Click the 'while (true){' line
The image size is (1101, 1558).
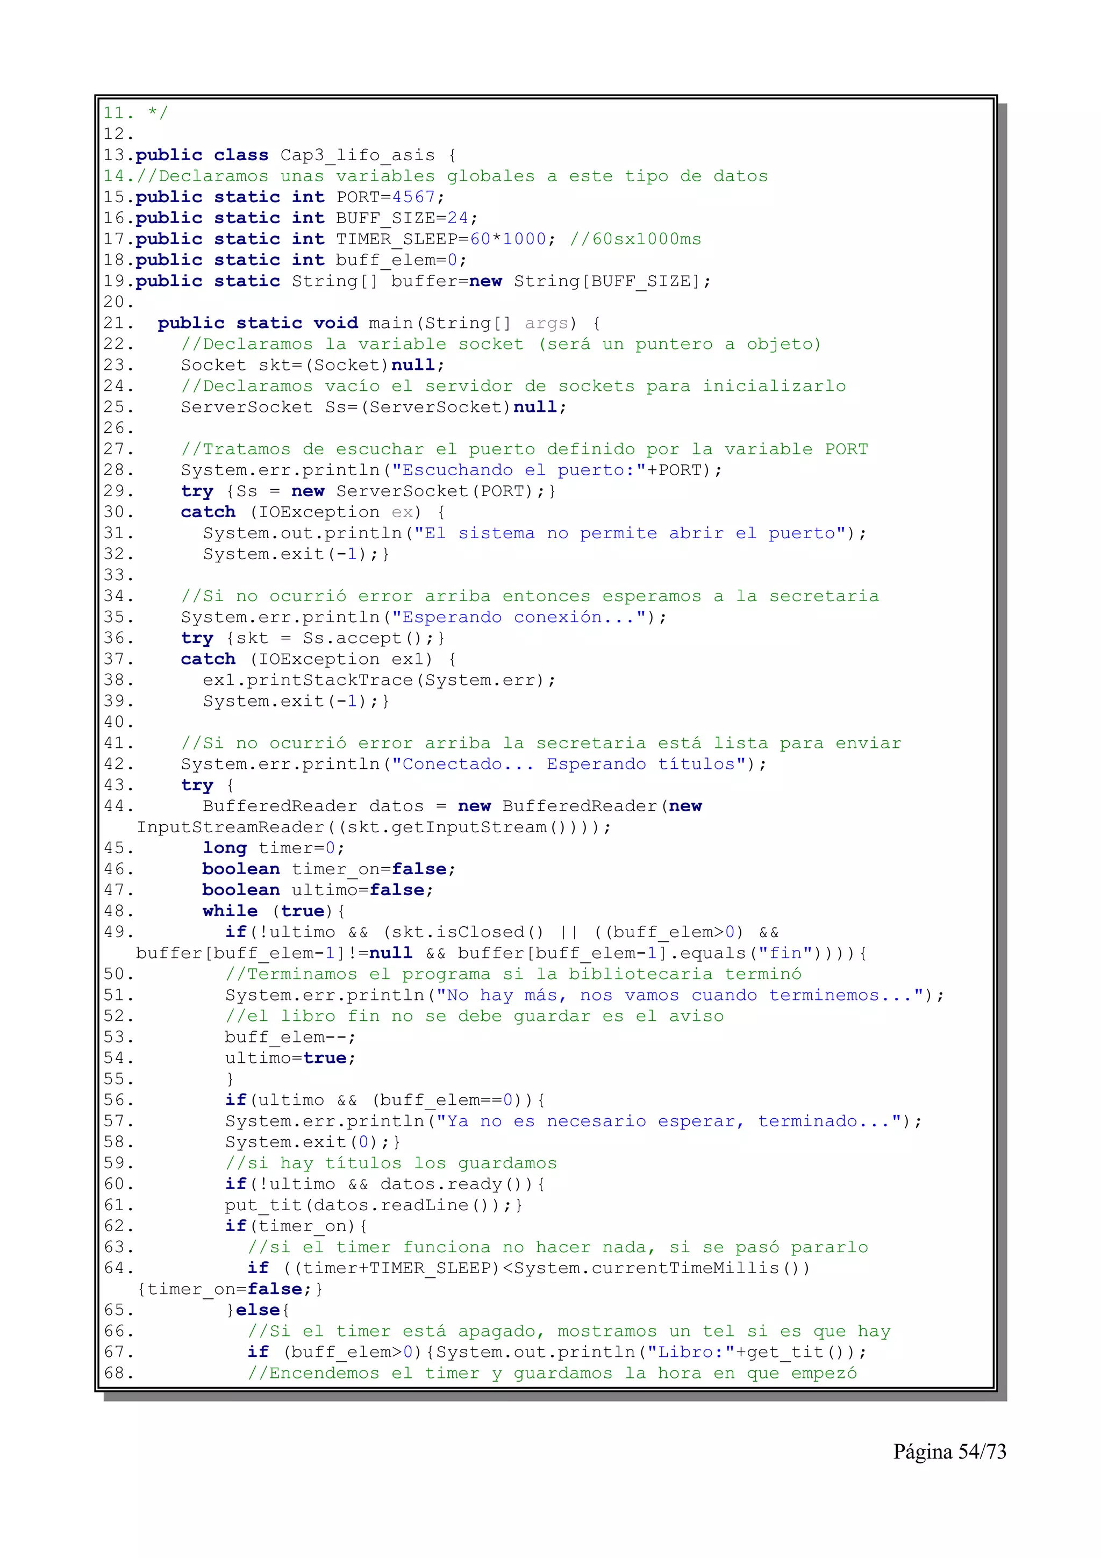(x=274, y=912)
